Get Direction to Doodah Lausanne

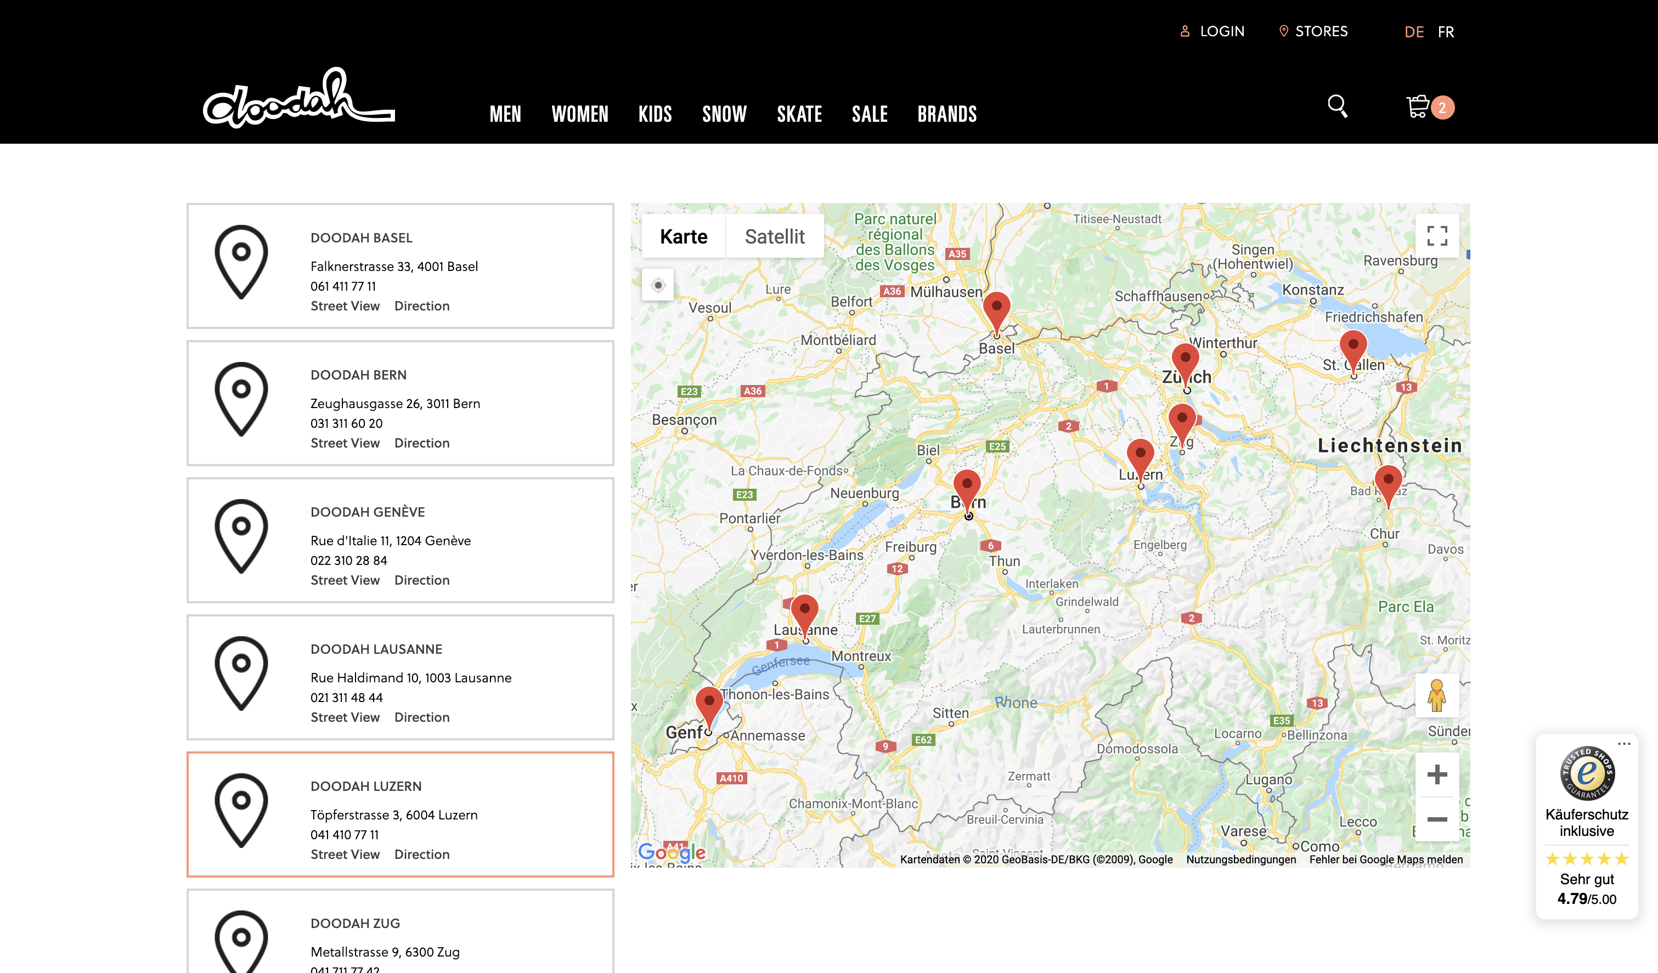[x=422, y=717]
